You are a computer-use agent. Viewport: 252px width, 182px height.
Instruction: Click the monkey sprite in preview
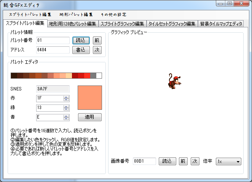[x=175, y=81]
